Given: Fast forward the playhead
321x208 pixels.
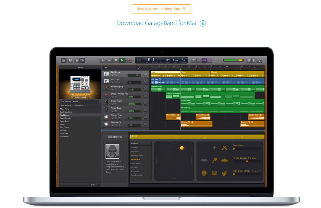Looking at the screenshot, I should 109,60.
